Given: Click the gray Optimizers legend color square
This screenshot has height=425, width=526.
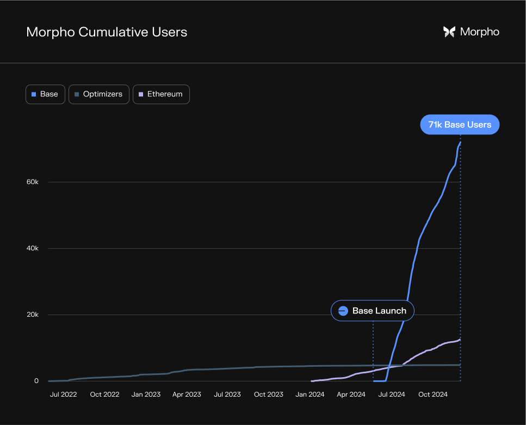Looking at the screenshot, I should click(x=77, y=94).
